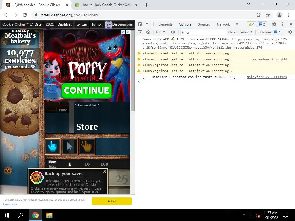Click the 4 warnings counter badge
Image resolution: width=295 pixels, height=221 pixels.
(x=251, y=24)
